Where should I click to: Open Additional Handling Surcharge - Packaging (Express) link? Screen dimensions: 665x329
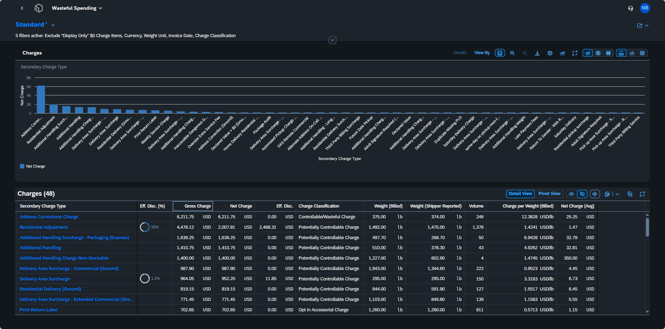(74, 237)
